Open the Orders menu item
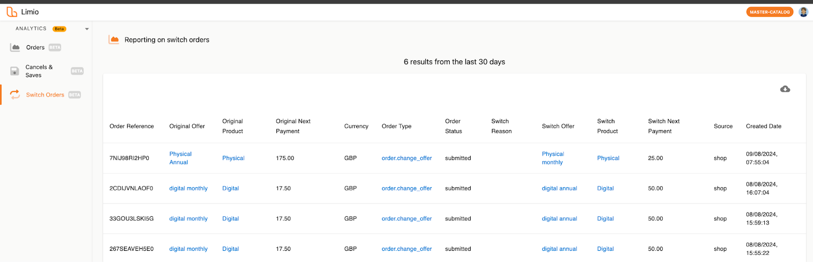This screenshot has width=813, height=262. pos(35,47)
